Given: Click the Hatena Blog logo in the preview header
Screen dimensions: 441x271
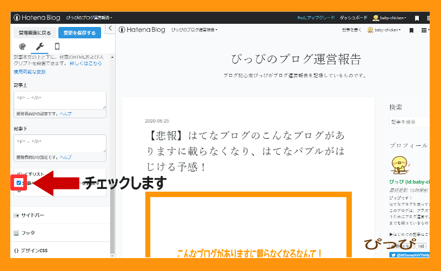Looking at the screenshot, I should click(x=142, y=30).
